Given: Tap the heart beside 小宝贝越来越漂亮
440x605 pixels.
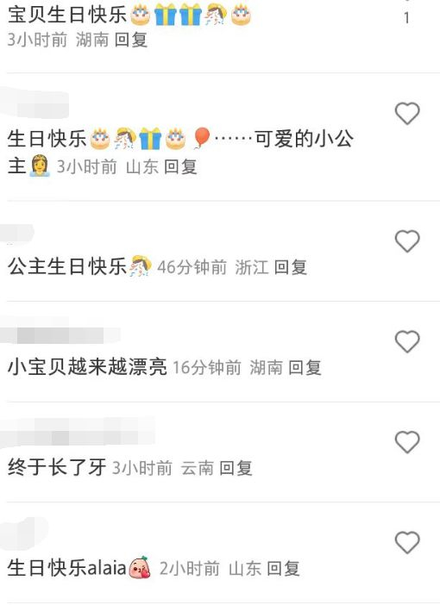Looking at the screenshot, I should 407,341.
